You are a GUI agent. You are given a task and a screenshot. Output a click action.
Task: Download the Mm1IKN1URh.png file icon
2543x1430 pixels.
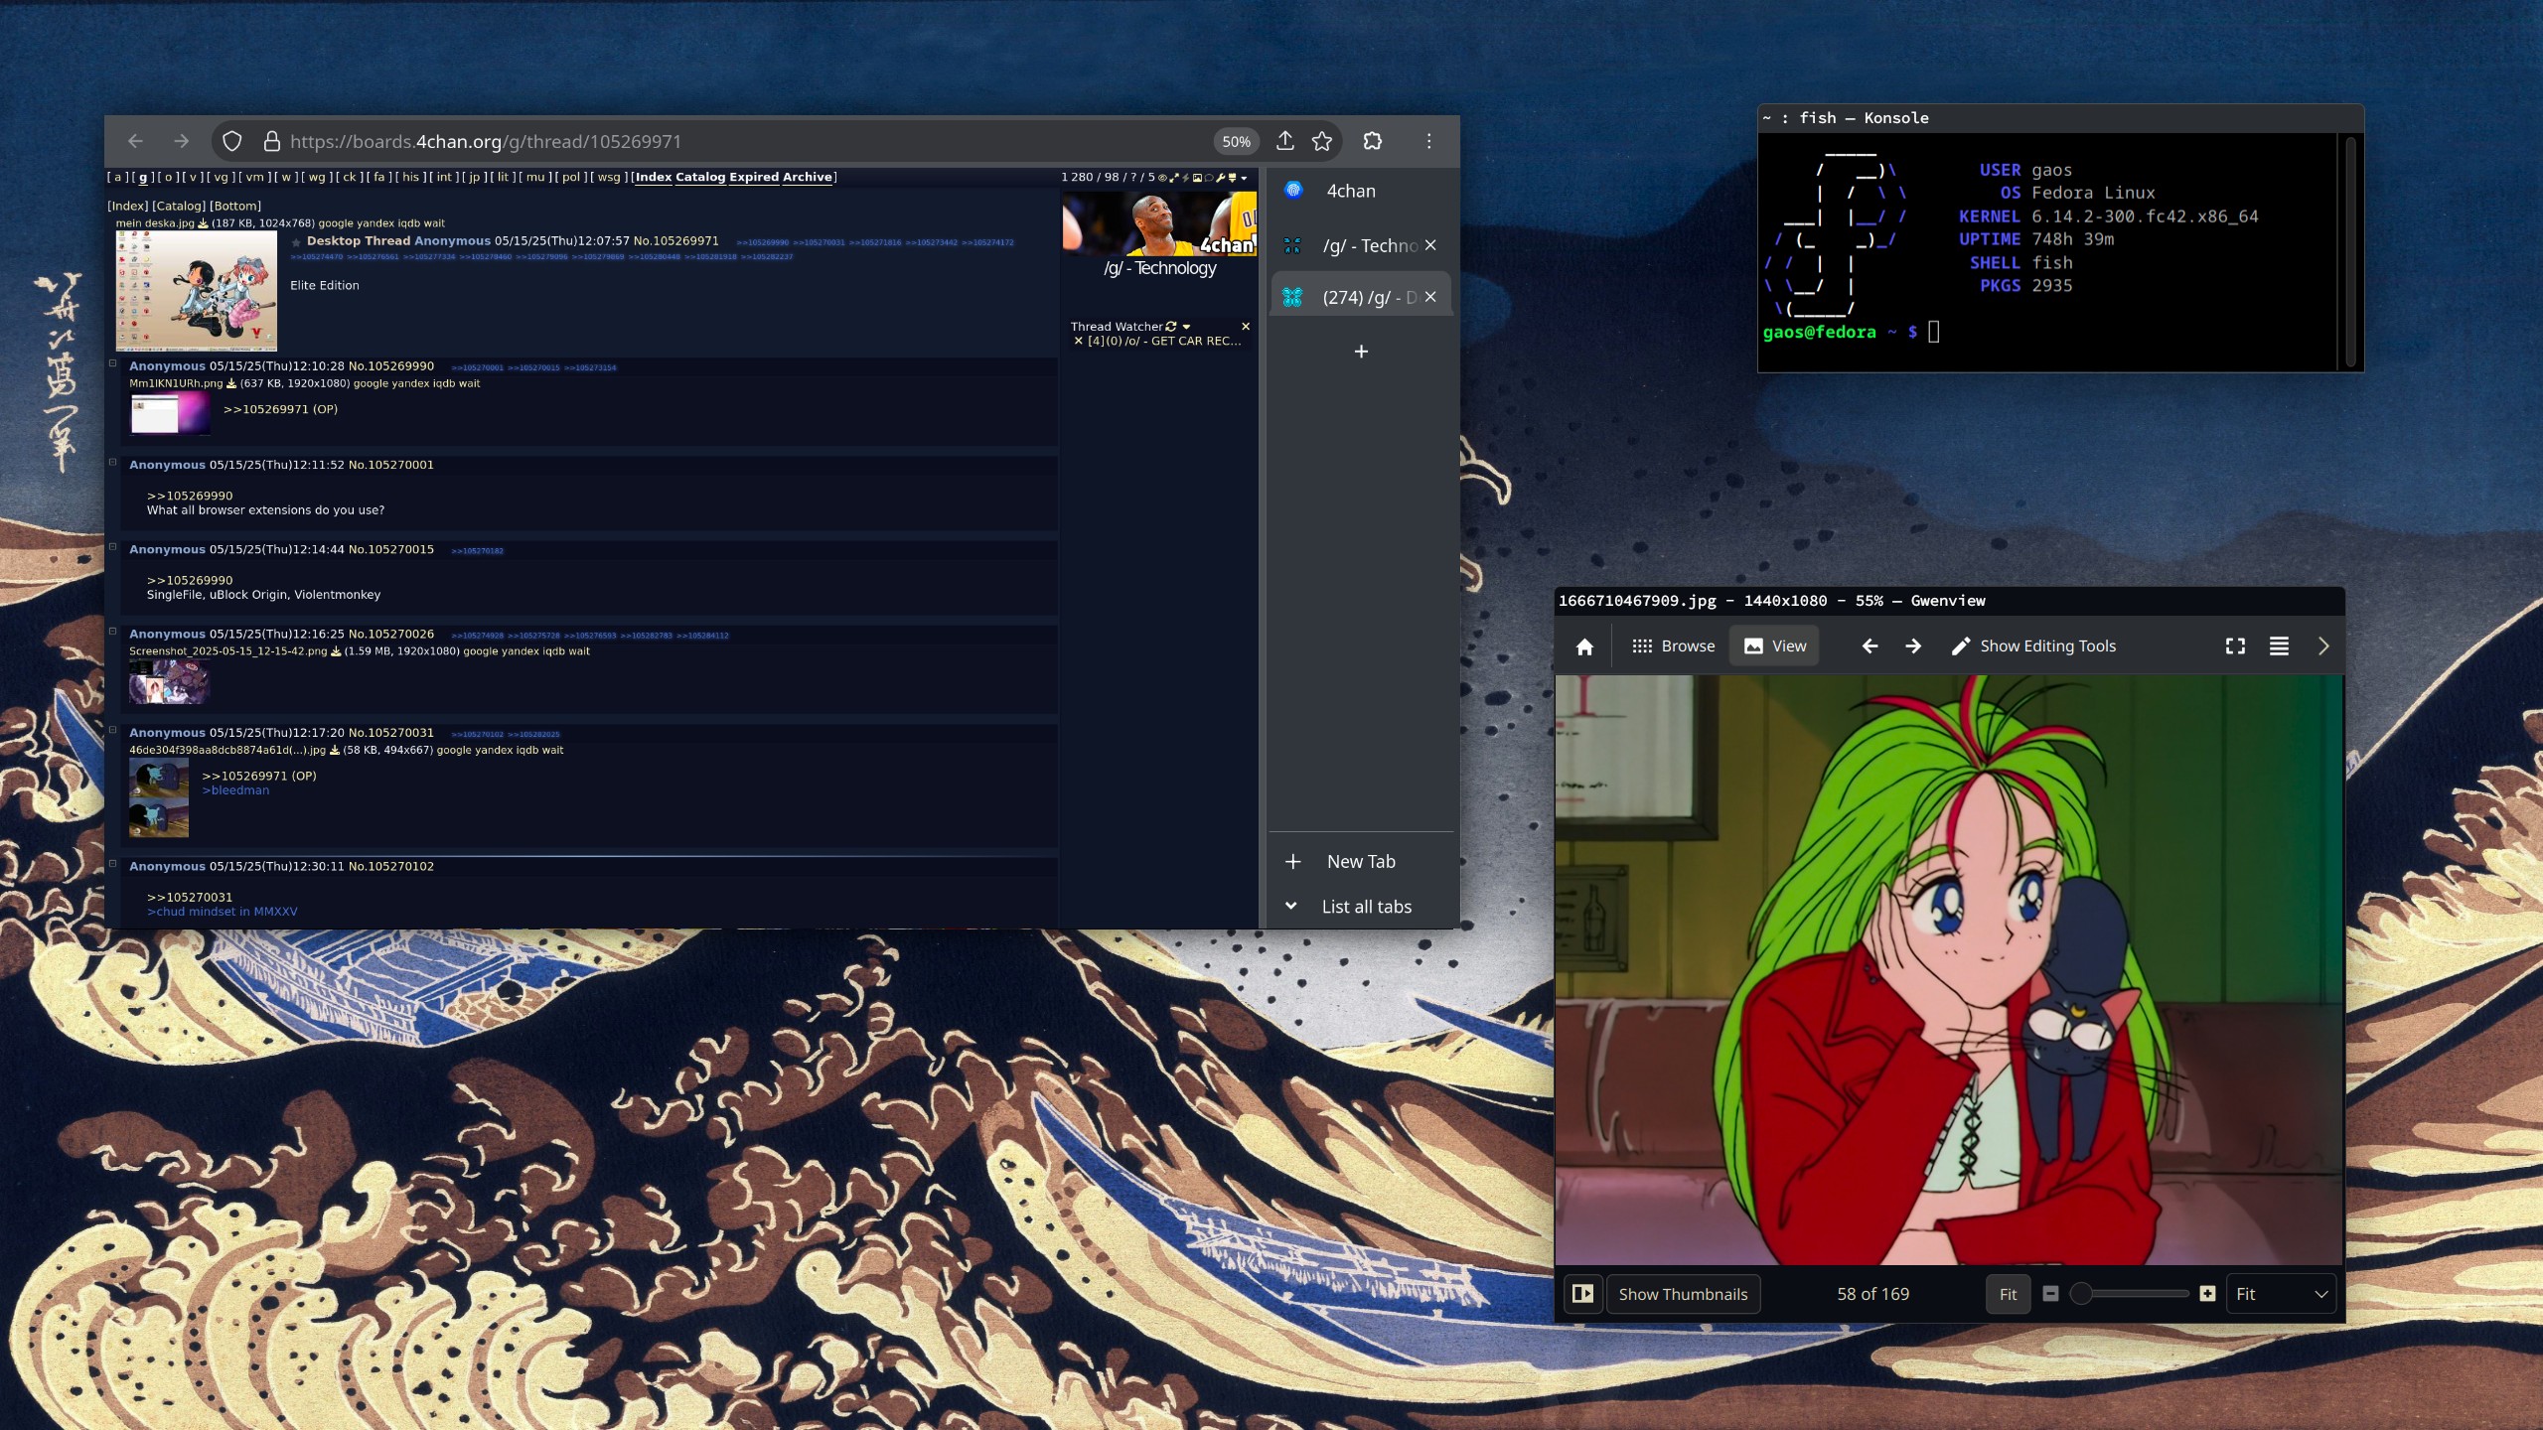(x=231, y=383)
